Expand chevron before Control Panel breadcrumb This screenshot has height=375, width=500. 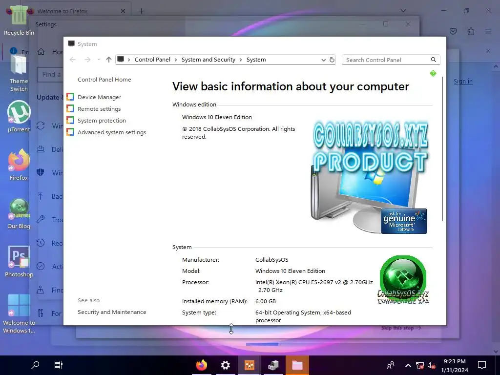[x=129, y=60]
